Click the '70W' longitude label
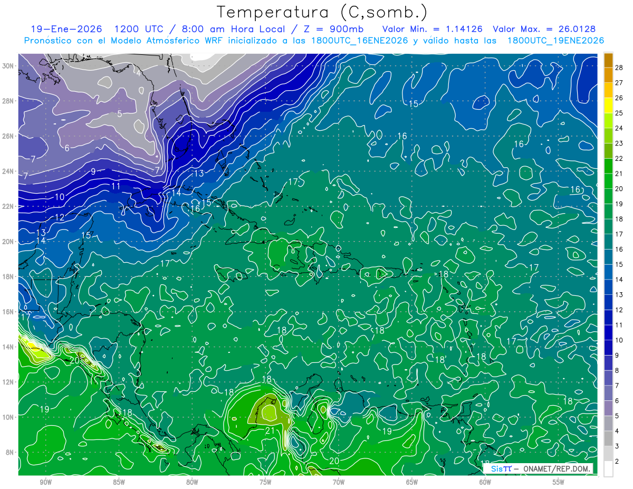Image resolution: width=633 pixels, height=489 pixels. (x=339, y=482)
